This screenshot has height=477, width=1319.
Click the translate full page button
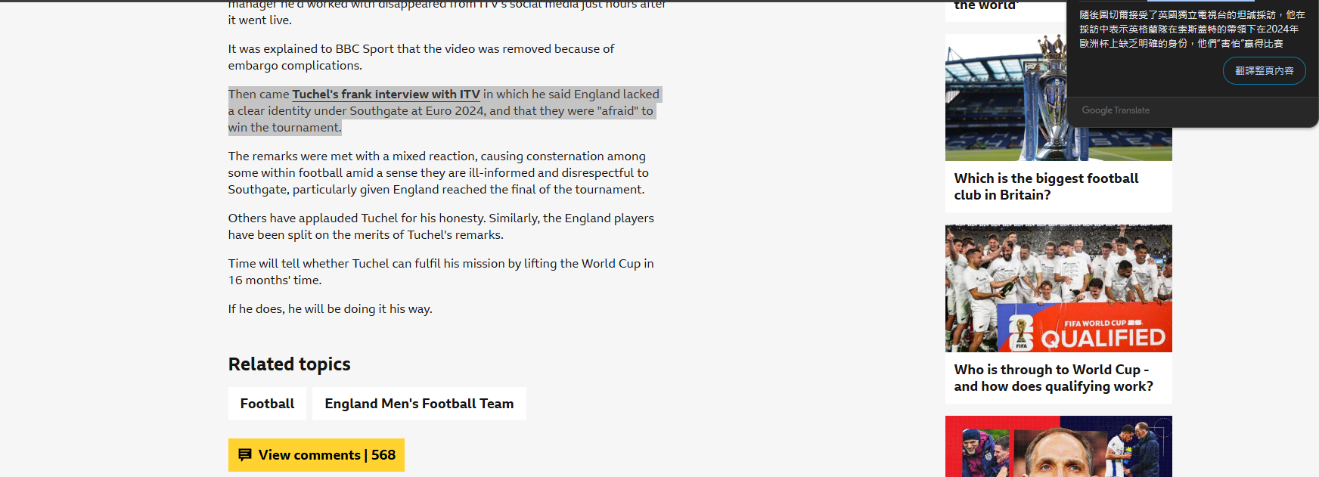point(1264,70)
